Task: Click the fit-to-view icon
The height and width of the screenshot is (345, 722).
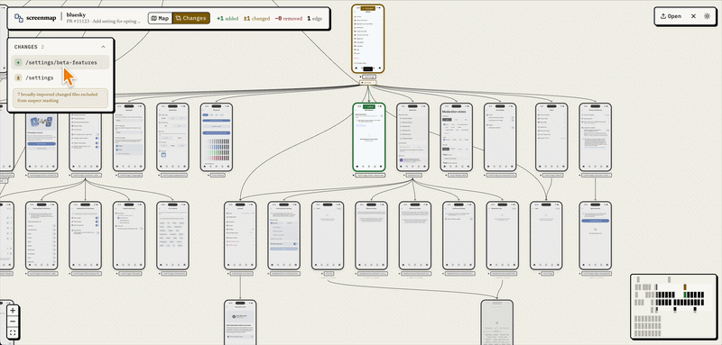Action: [x=13, y=332]
